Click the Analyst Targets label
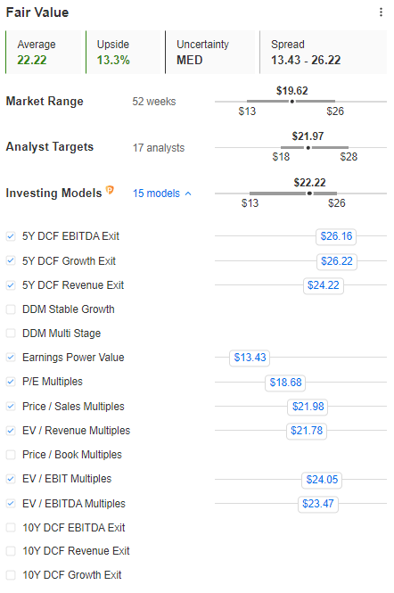 click(50, 147)
